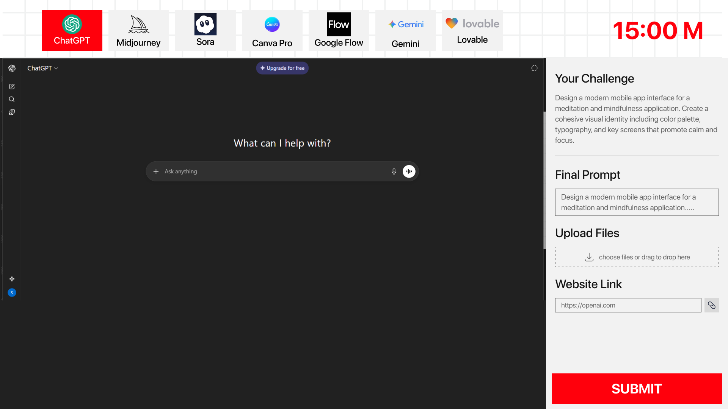
Task: Select the ChatGPT tool tab
Action: pos(72,30)
